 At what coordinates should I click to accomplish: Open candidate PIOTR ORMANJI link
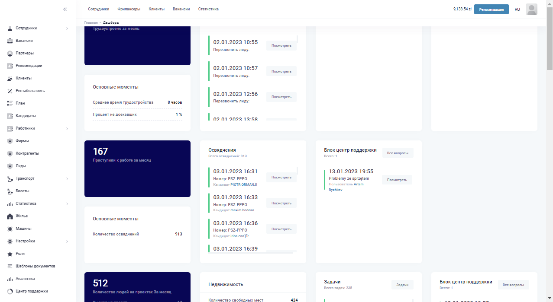click(x=244, y=184)
